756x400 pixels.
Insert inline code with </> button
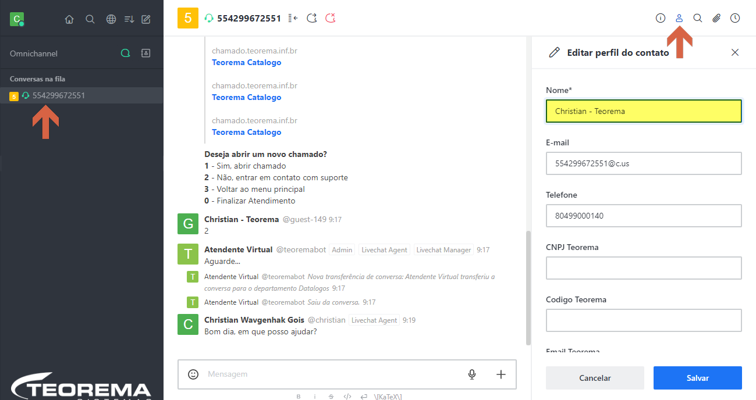point(347,397)
